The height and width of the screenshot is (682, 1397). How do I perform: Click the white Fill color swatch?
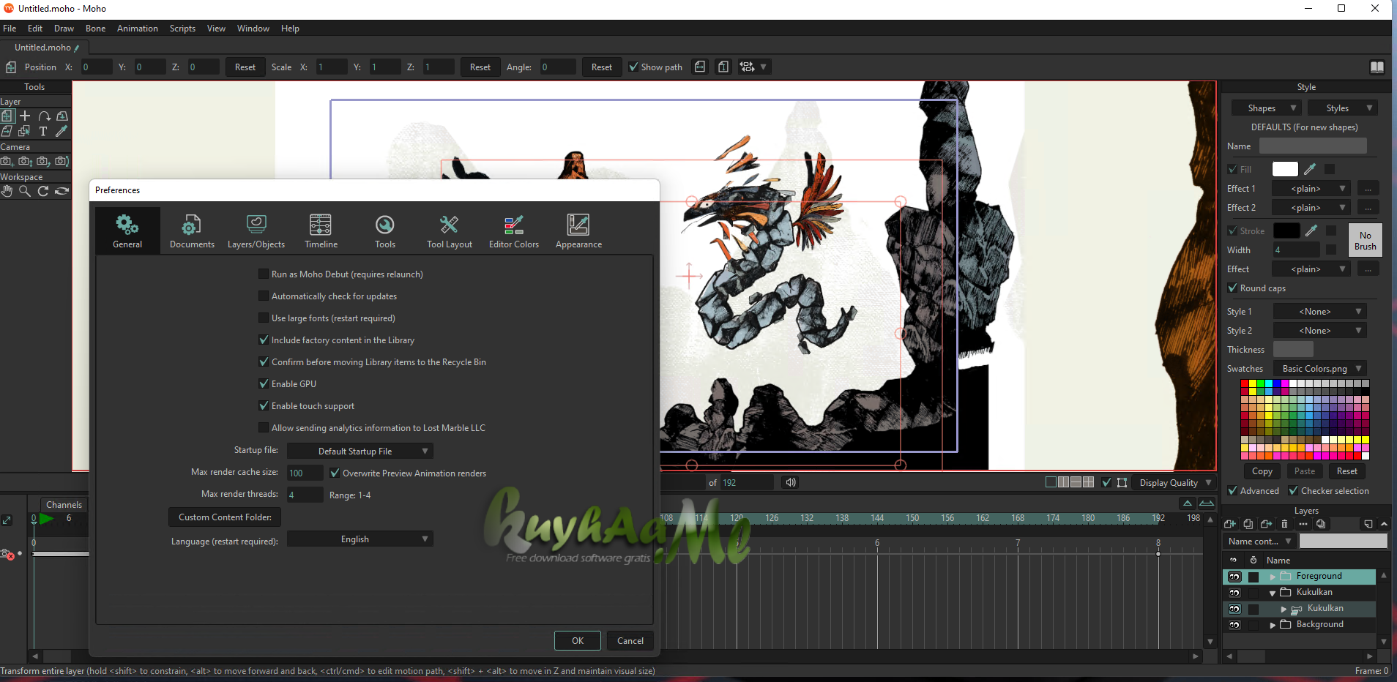tap(1285, 169)
